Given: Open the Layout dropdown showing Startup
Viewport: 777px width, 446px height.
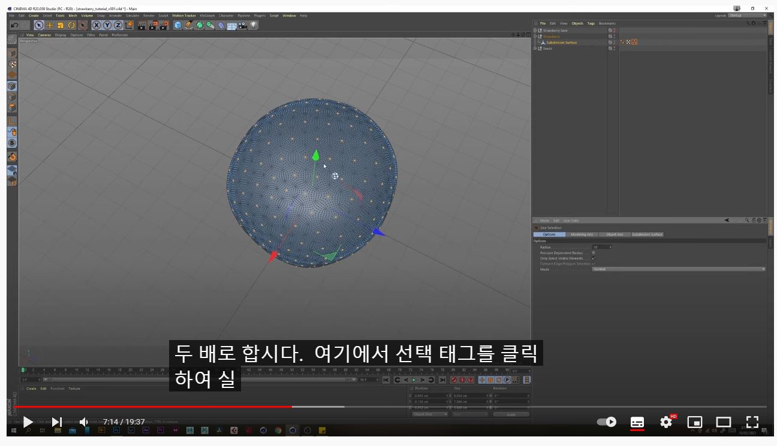Looking at the screenshot, I should pyautogui.click(x=747, y=16).
